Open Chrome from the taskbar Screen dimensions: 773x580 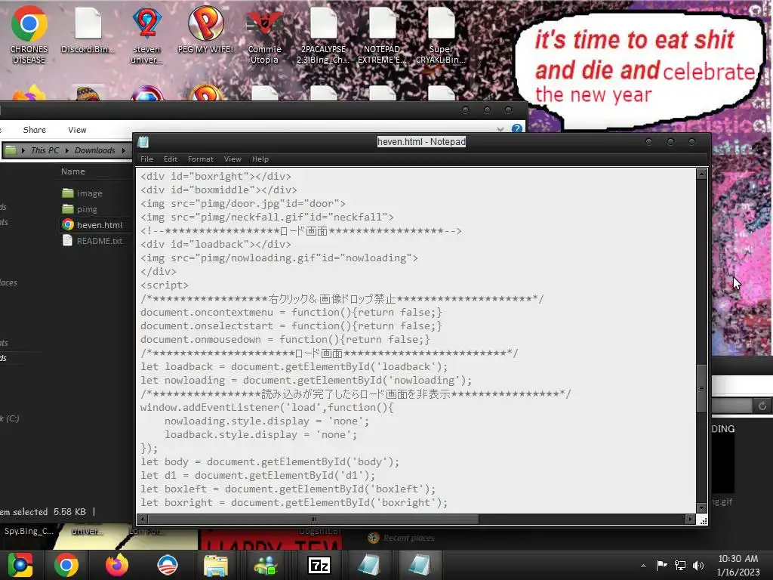pos(66,565)
